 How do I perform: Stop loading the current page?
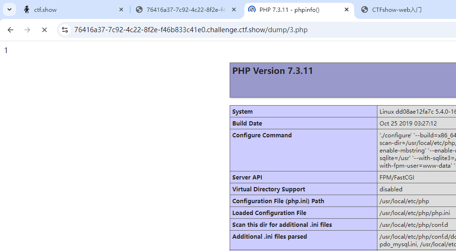click(45, 30)
